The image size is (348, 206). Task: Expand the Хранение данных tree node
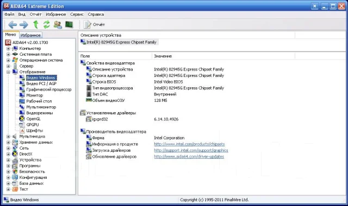tap(8, 142)
